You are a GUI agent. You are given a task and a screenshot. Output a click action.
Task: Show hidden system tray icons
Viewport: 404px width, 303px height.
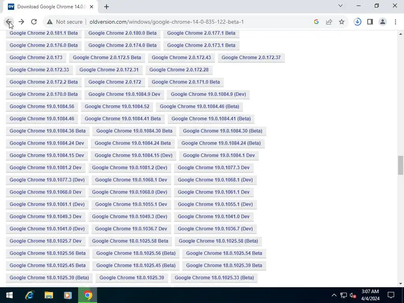(334, 295)
